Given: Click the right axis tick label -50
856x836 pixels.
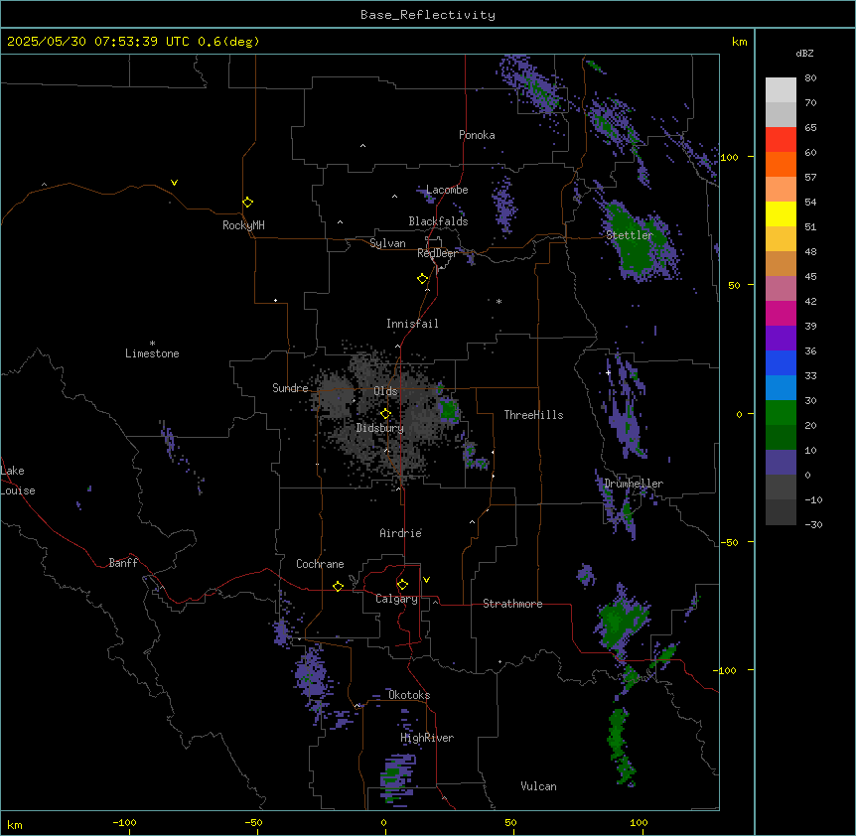Looking at the screenshot, I should [729, 542].
